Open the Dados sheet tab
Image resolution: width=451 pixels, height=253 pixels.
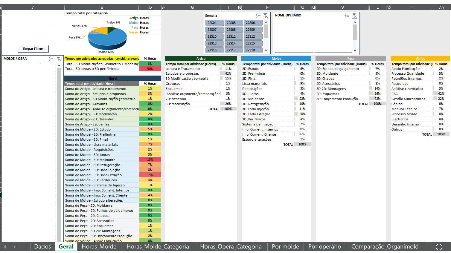[42, 246]
